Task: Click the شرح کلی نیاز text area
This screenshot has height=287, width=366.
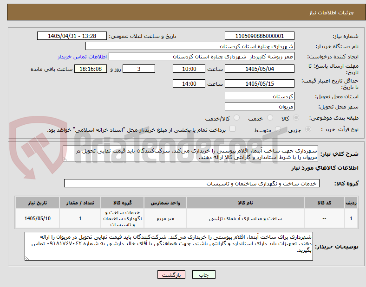Action: click(190, 154)
